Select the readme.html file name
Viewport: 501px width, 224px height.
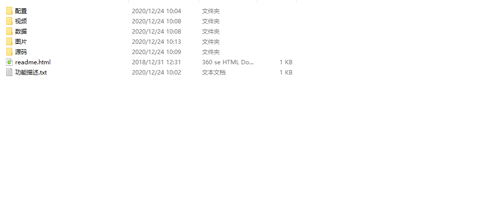coord(33,62)
